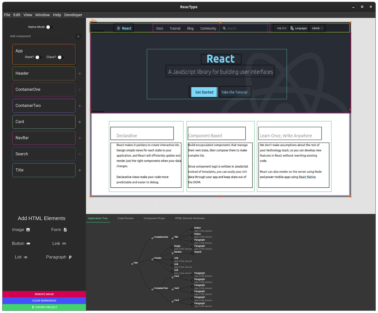This screenshot has width=378, height=313.
Task: Select the React logo box in canvas
Action: coord(124,28)
